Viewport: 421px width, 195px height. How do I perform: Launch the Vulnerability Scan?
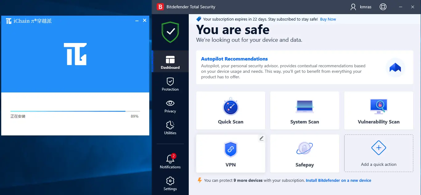[378, 111]
